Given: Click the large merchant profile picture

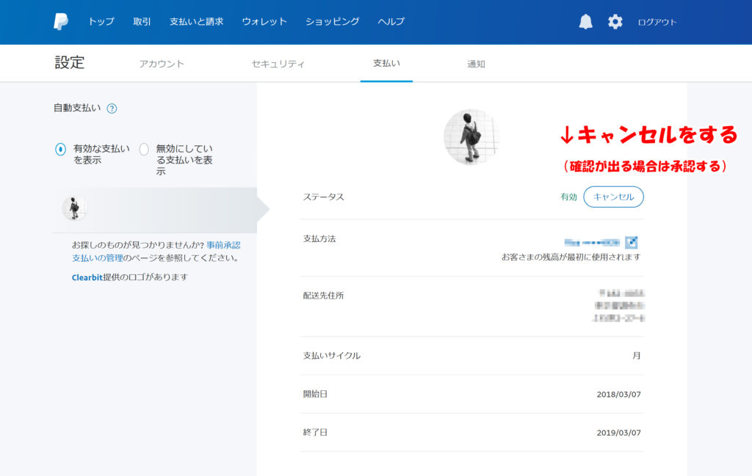Looking at the screenshot, I should pyautogui.click(x=471, y=137).
